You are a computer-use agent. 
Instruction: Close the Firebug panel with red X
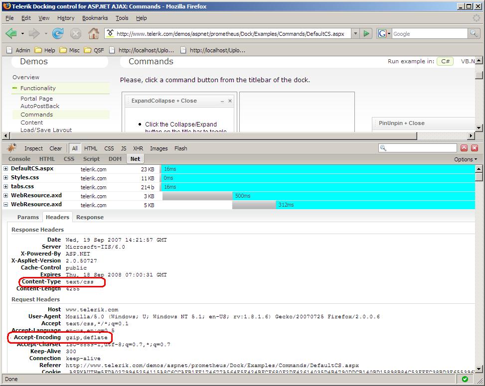click(475, 148)
